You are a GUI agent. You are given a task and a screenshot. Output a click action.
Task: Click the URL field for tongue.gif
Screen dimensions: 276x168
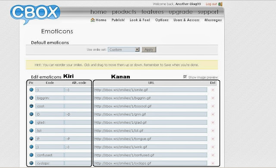point(151,139)
